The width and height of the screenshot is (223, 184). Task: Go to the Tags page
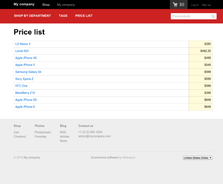point(63,16)
